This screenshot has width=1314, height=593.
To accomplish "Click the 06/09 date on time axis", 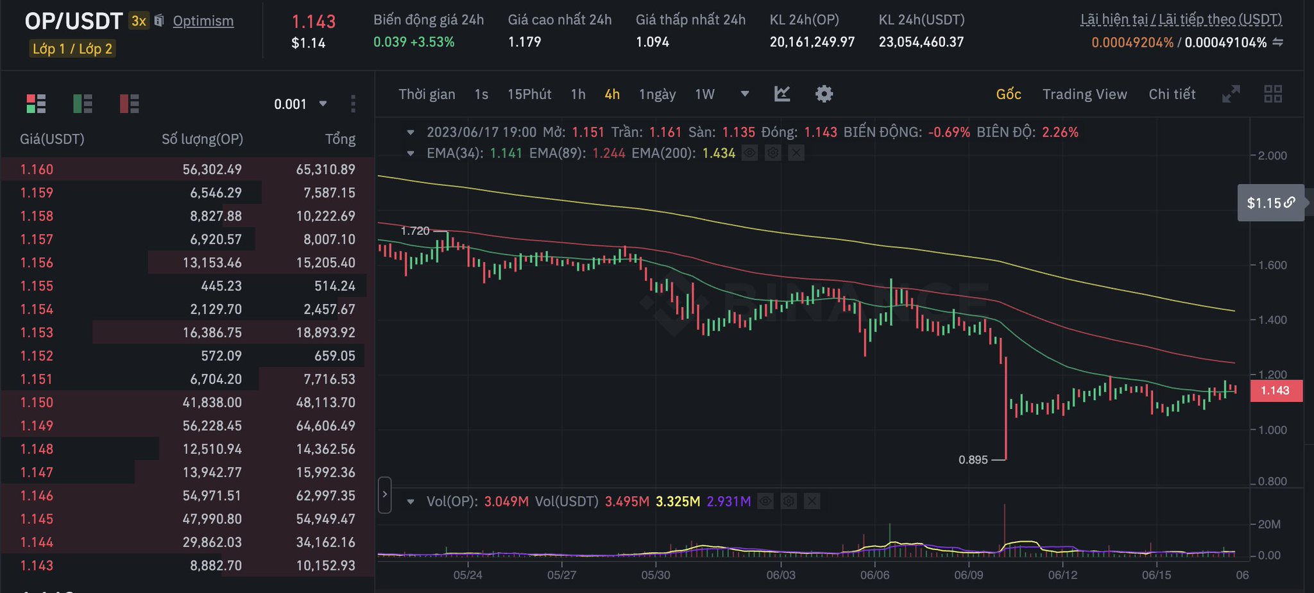I will point(969,575).
